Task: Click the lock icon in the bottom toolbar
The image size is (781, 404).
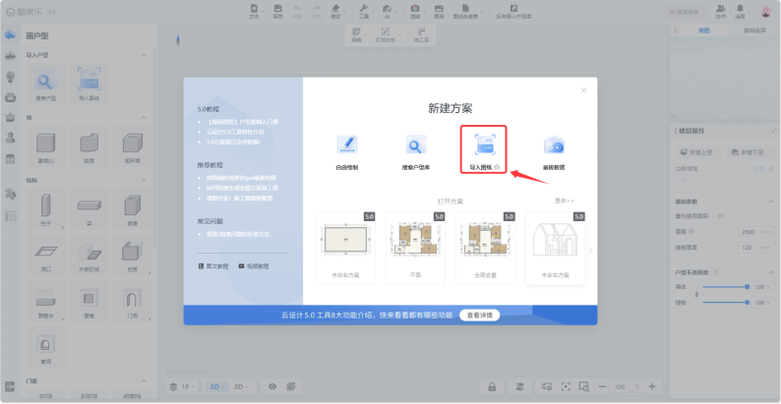Action: [492, 386]
